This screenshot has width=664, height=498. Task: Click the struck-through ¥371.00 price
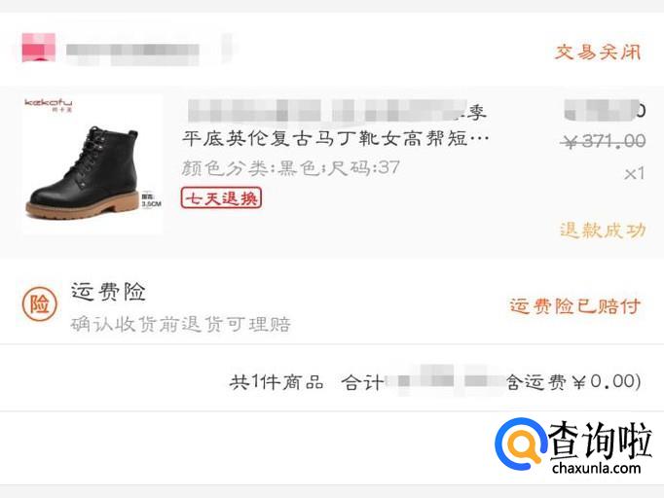tap(603, 141)
